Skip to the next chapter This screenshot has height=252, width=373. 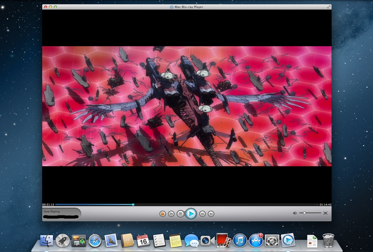211,214
